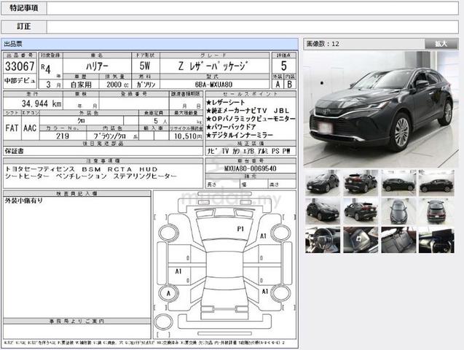This screenshot has width=464, height=350.
Task: Click the chassis number MXUA80-0069540
Action: point(251,168)
